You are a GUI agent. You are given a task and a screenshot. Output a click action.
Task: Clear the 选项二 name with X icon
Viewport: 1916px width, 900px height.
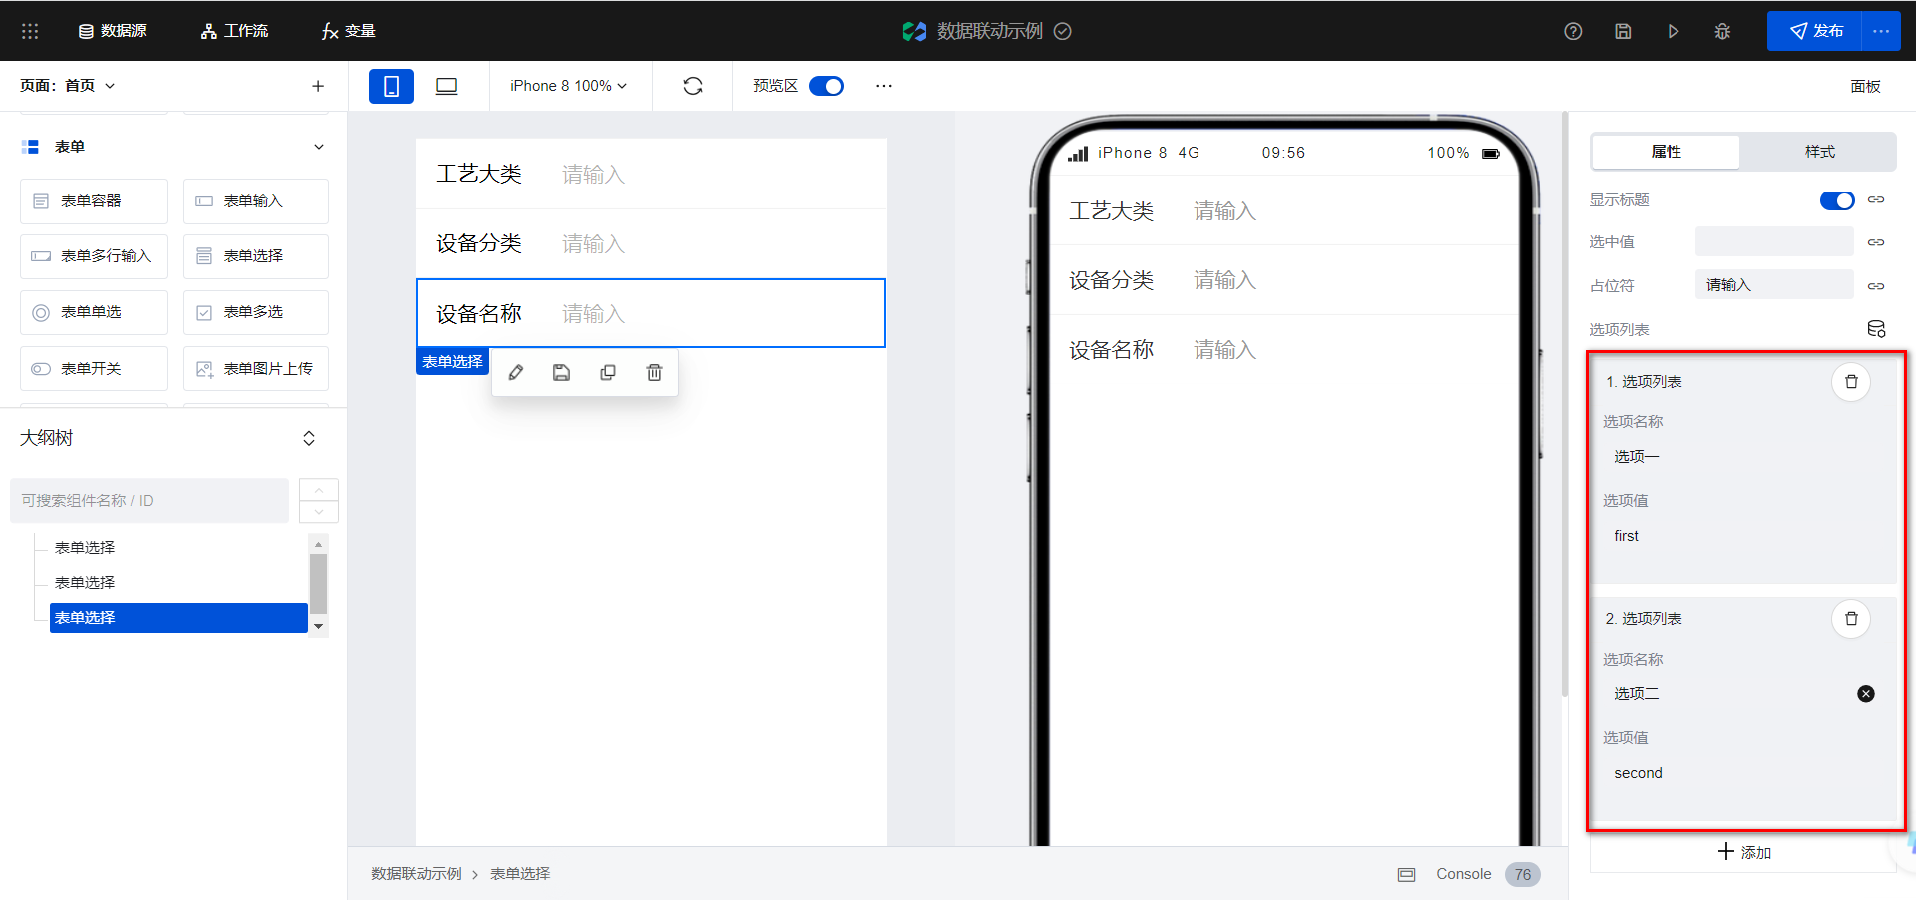pos(1866,694)
